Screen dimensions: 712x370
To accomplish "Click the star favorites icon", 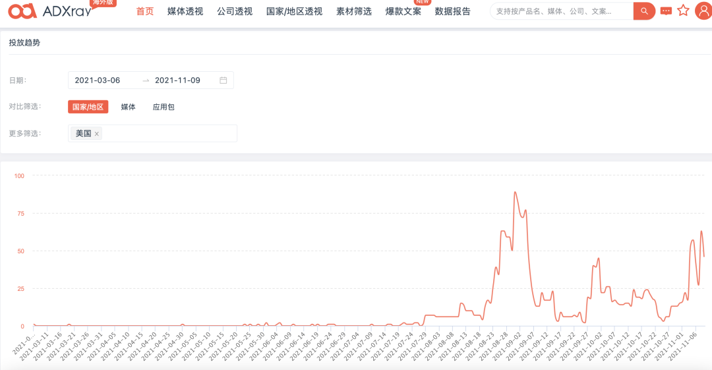I will pyautogui.click(x=683, y=11).
